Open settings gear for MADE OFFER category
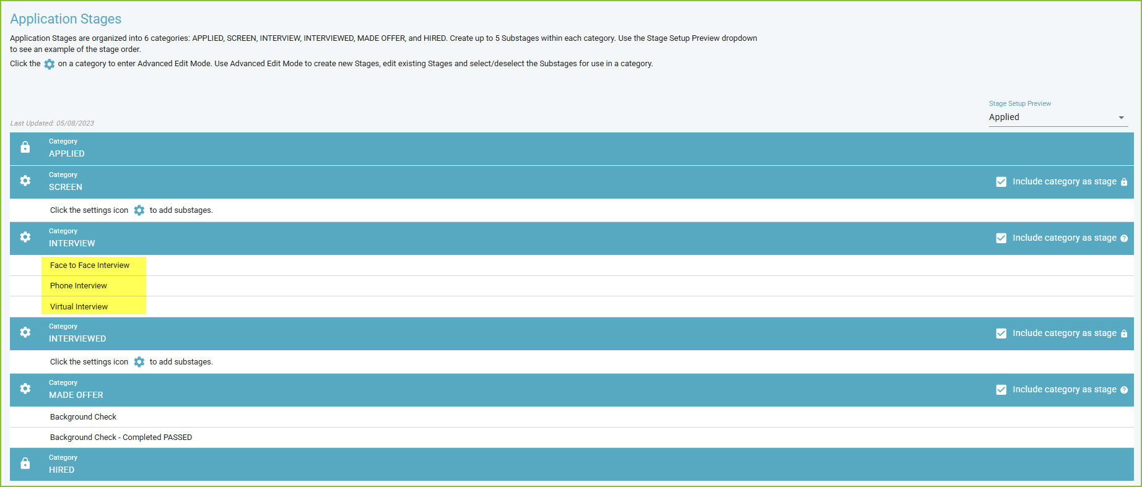This screenshot has width=1142, height=487. (x=25, y=389)
